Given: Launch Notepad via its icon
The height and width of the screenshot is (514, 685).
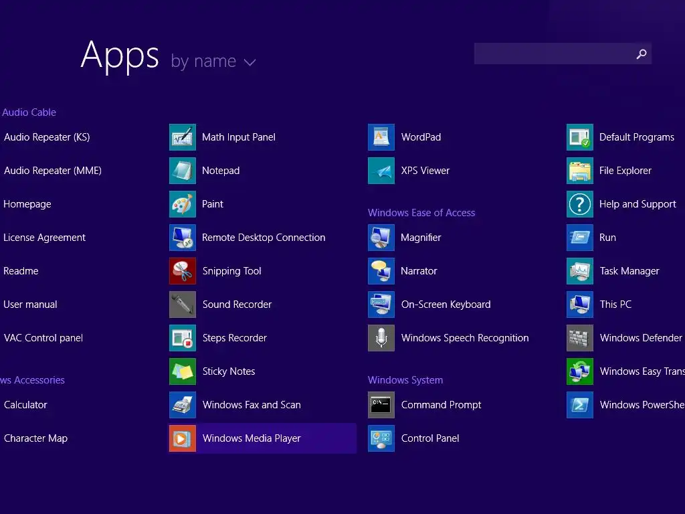Looking at the screenshot, I should click(x=183, y=171).
